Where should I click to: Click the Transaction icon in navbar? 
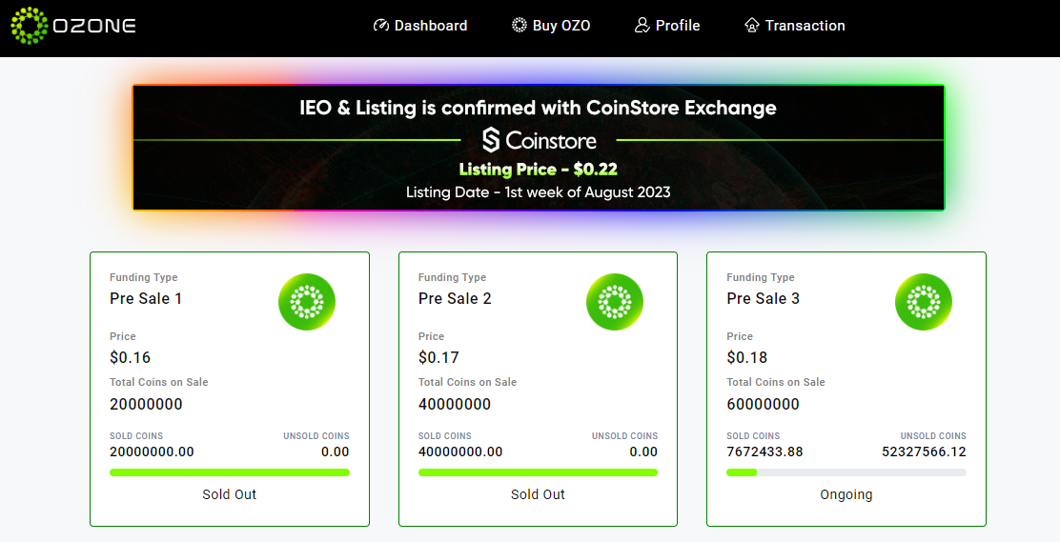tap(752, 26)
